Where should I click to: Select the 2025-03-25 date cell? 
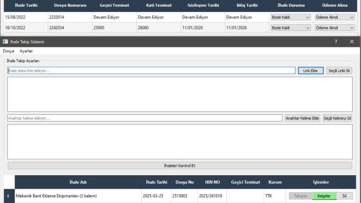click(156, 196)
